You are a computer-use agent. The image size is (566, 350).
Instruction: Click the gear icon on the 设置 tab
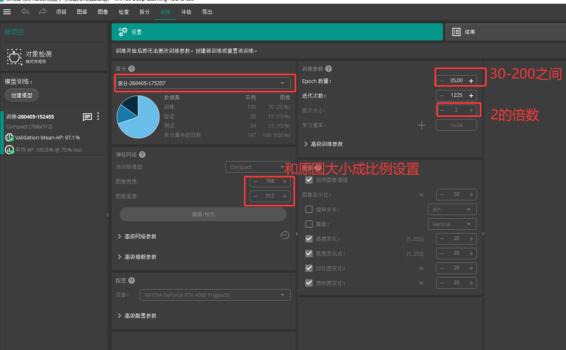(x=123, y=31)
